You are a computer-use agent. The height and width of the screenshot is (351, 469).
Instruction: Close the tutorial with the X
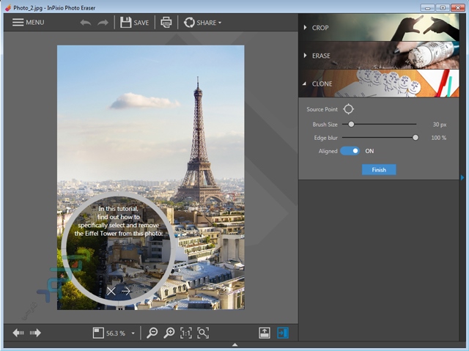(111, 291)
